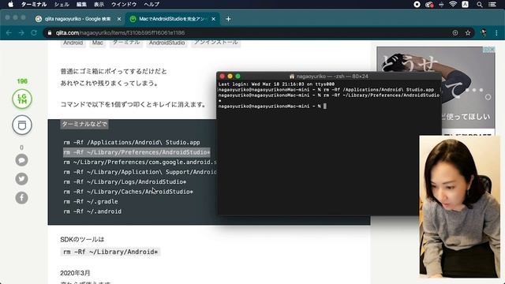Share article on Twitter
This screenshot has width=505, height=284.
click(x=21, y=179)
